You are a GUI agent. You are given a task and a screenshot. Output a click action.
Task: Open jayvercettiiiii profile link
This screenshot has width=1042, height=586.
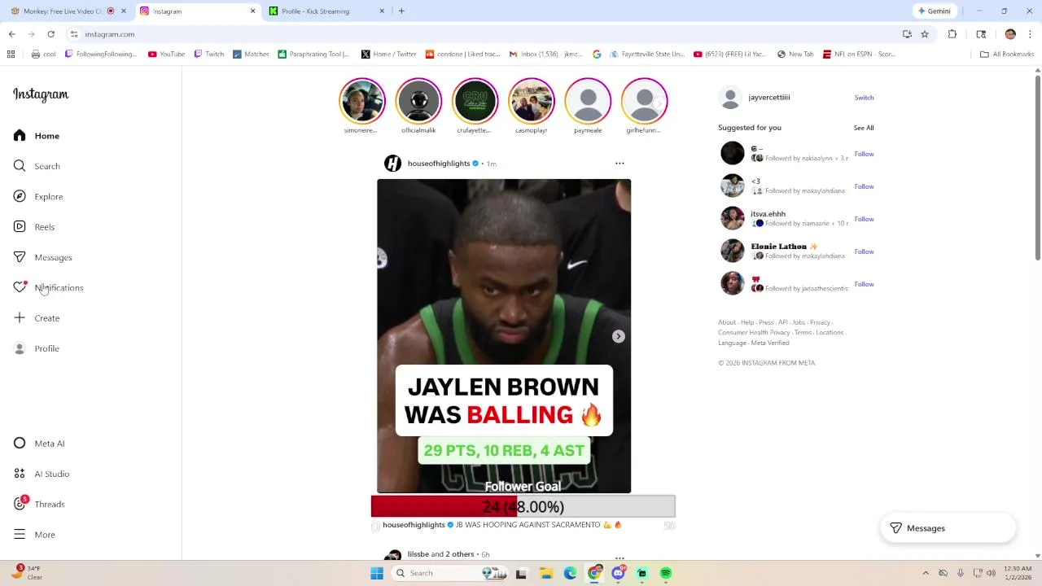769,98
